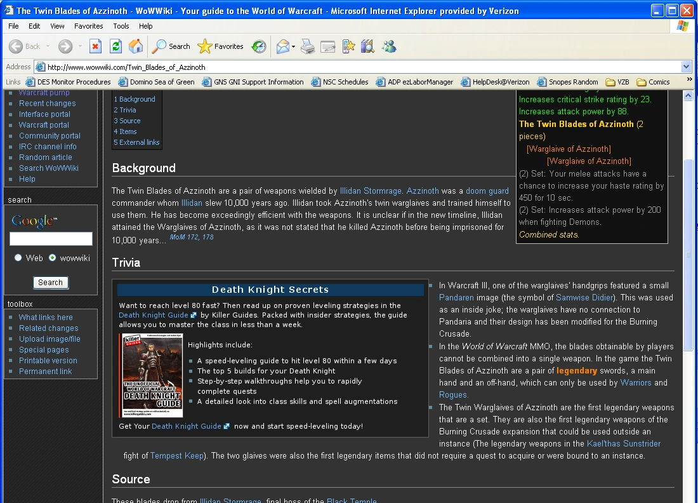Open the VZB links folder
Screen dimensions: 698x503
pyautogui.click(x=617, y=82)
